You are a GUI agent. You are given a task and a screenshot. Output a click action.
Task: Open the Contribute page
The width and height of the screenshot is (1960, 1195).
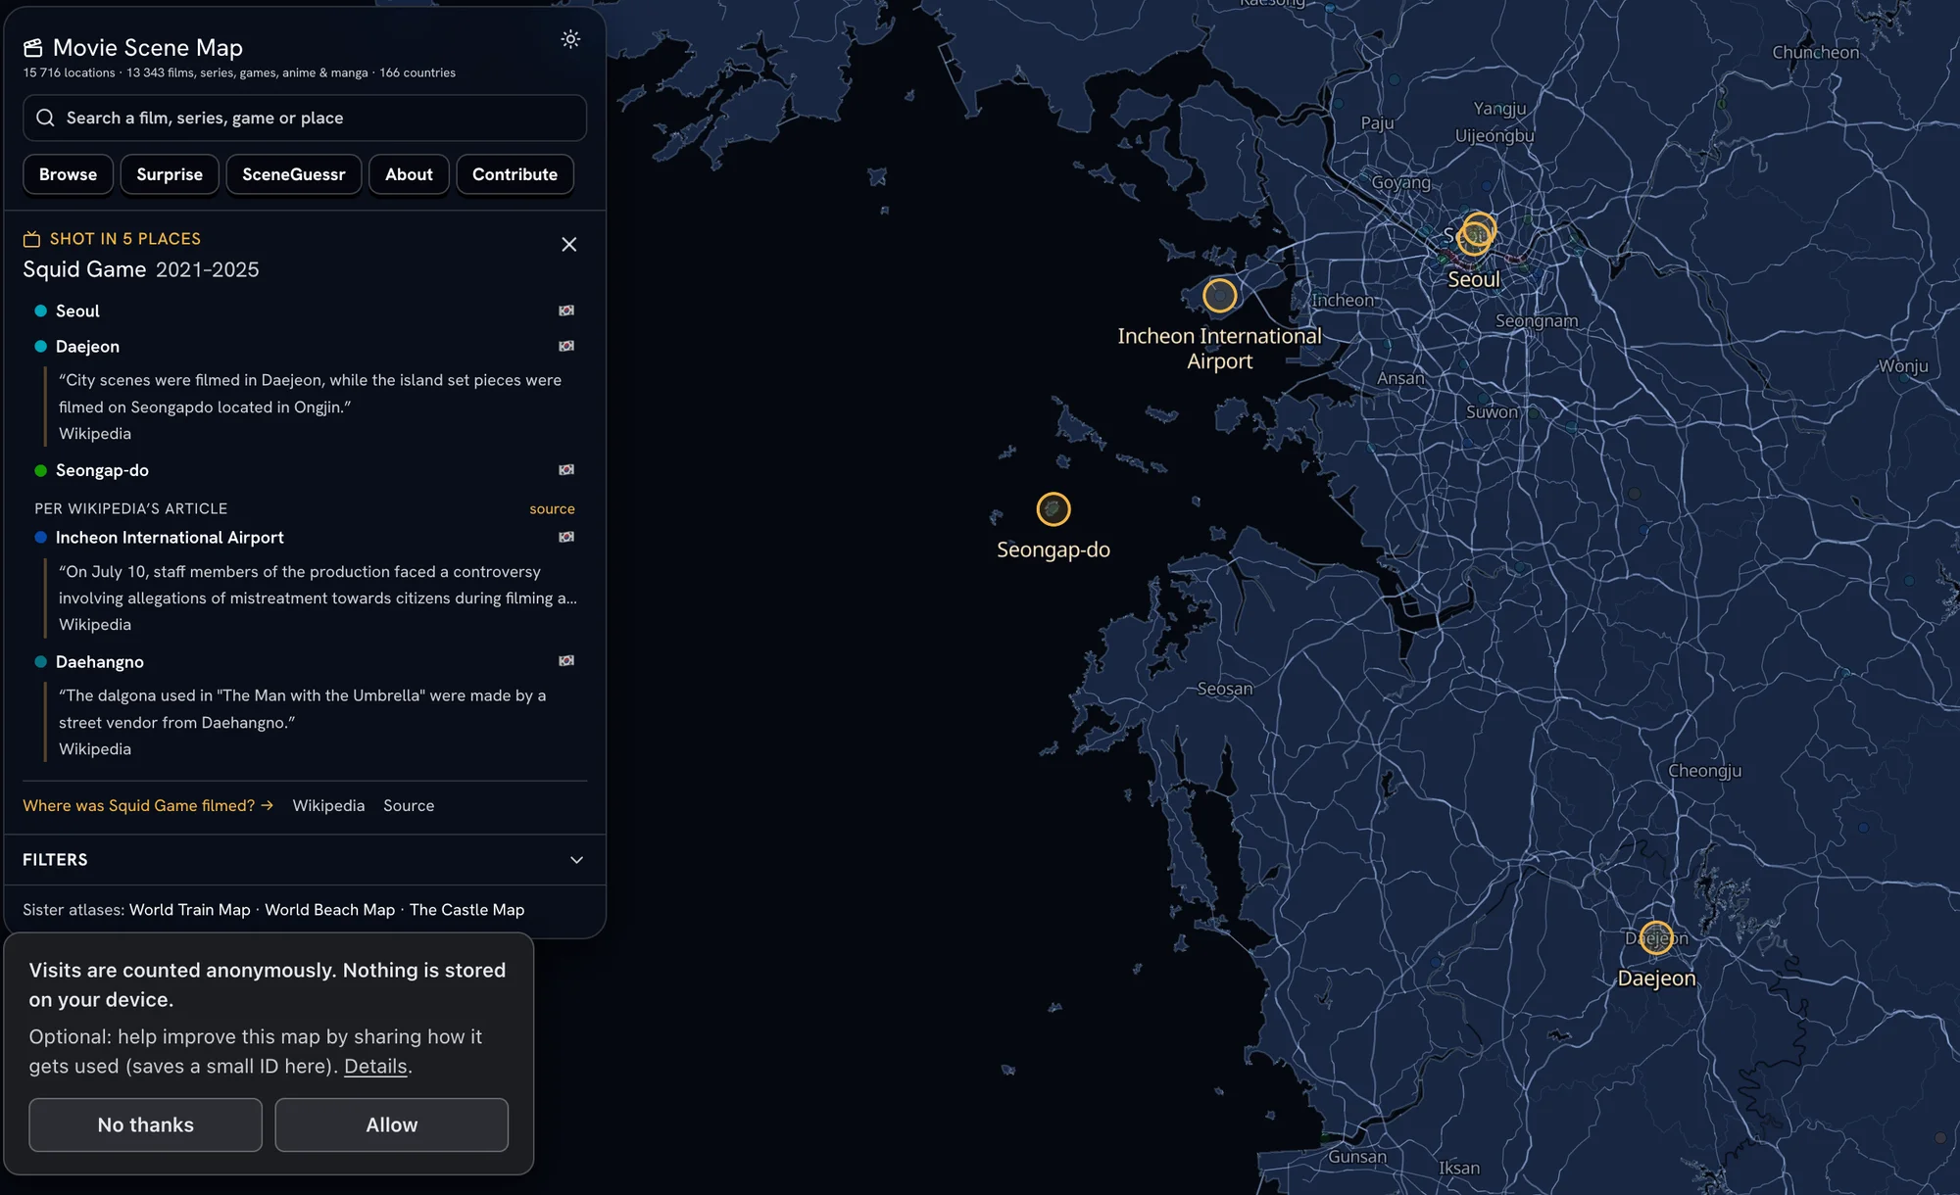[514, 174]
